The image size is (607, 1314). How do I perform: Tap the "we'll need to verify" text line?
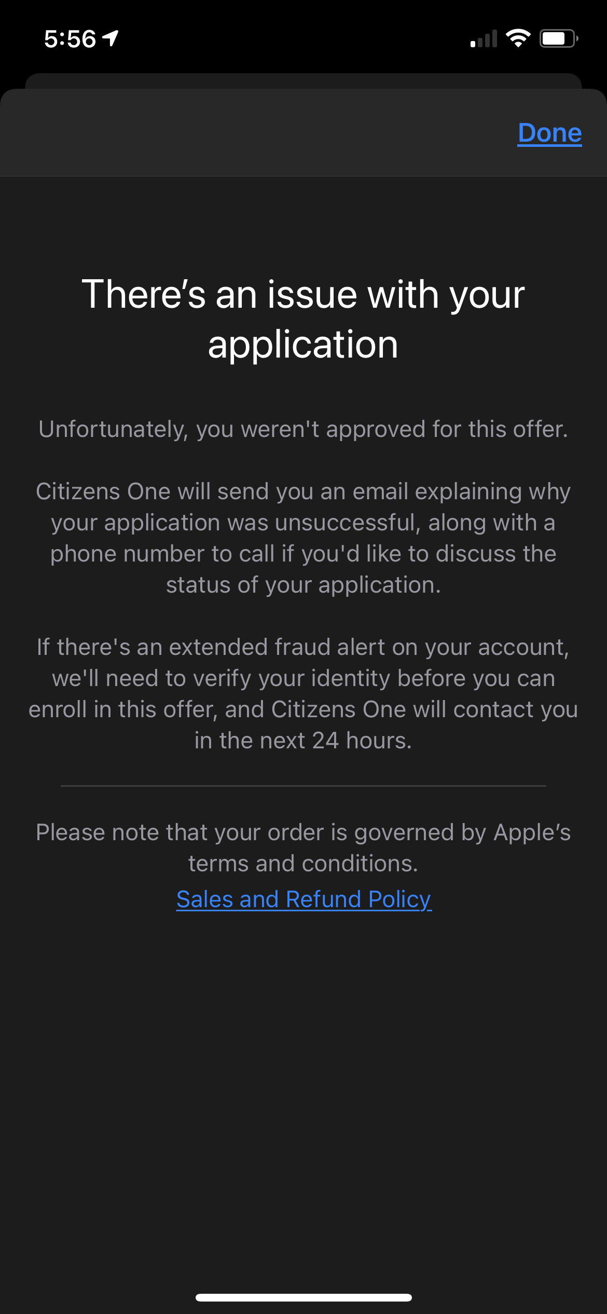click(x=303, y=678)
